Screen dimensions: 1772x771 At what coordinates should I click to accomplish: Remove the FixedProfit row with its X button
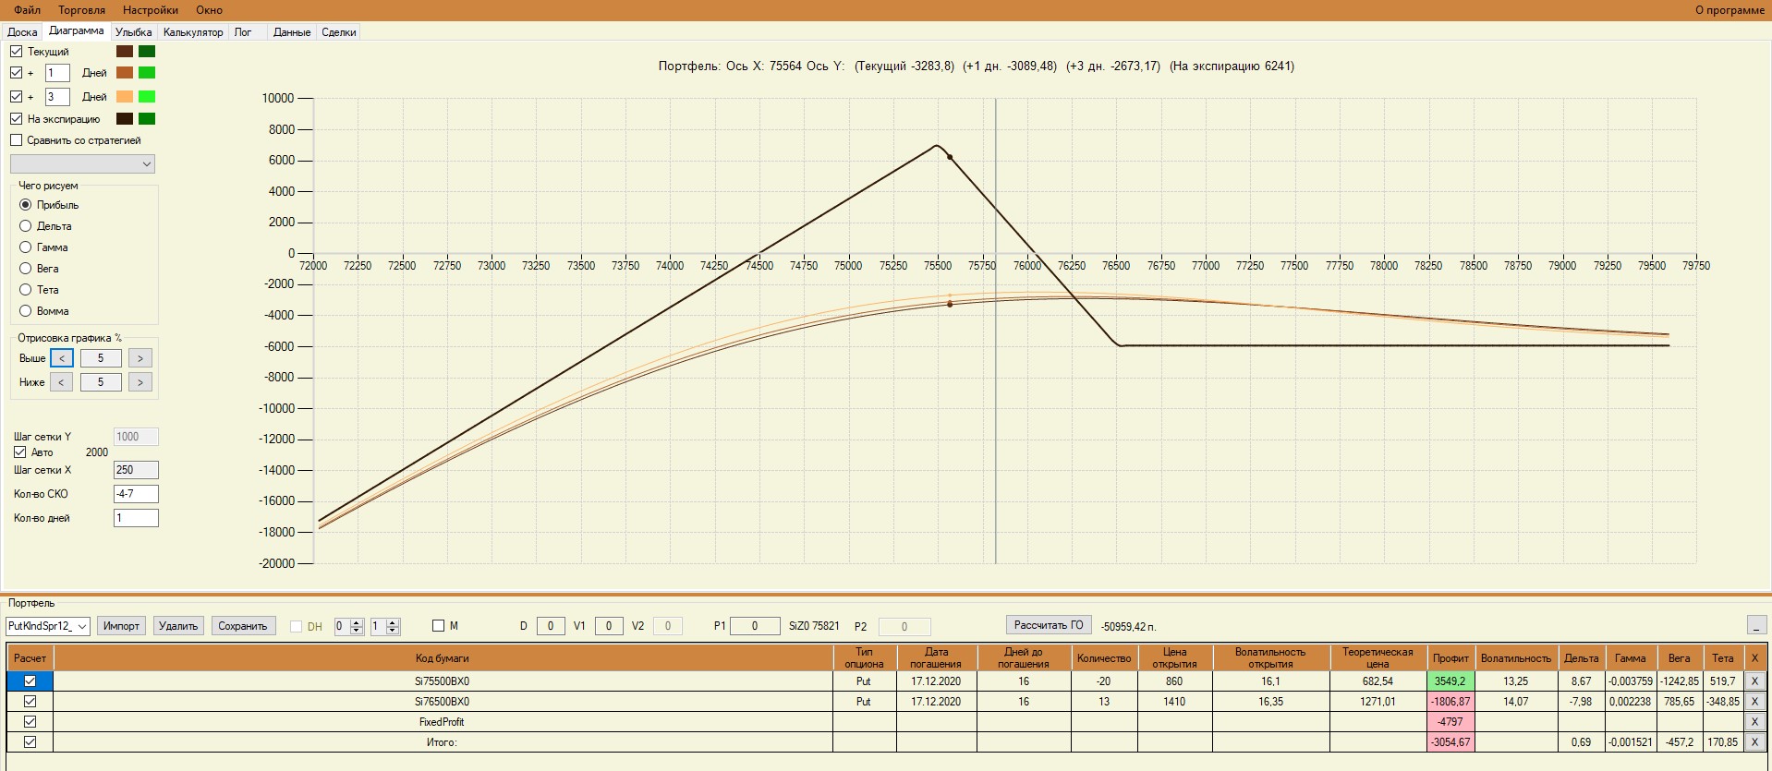pyautogui.click(x=1754, y=722)
